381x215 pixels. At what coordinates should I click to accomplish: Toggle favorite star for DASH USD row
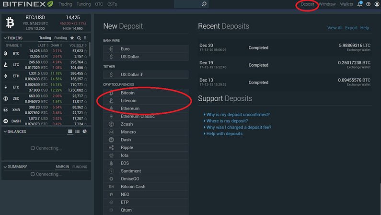(85, 119)
